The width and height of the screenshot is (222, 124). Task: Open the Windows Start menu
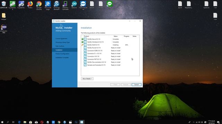click(x=2, y=122)
